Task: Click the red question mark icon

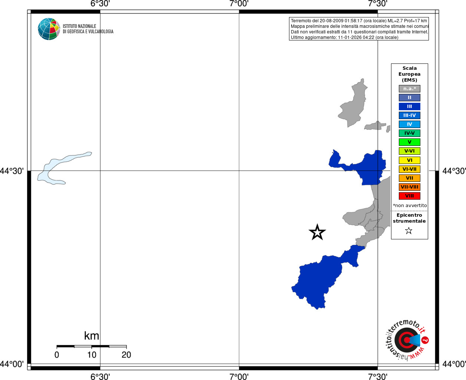Action: 425,340
